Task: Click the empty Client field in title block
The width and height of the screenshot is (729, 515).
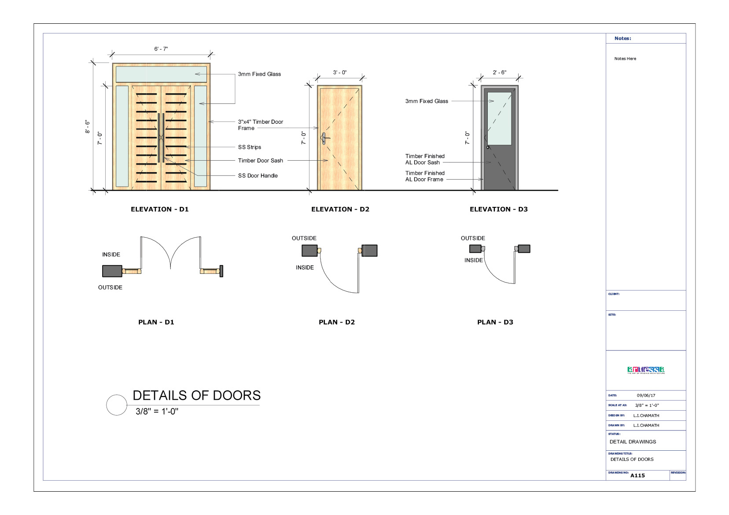Action: (x=646, y=302)
